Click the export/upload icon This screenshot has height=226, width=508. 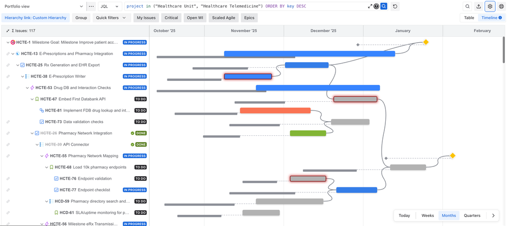pyautogui.click(x=478, y=6)
